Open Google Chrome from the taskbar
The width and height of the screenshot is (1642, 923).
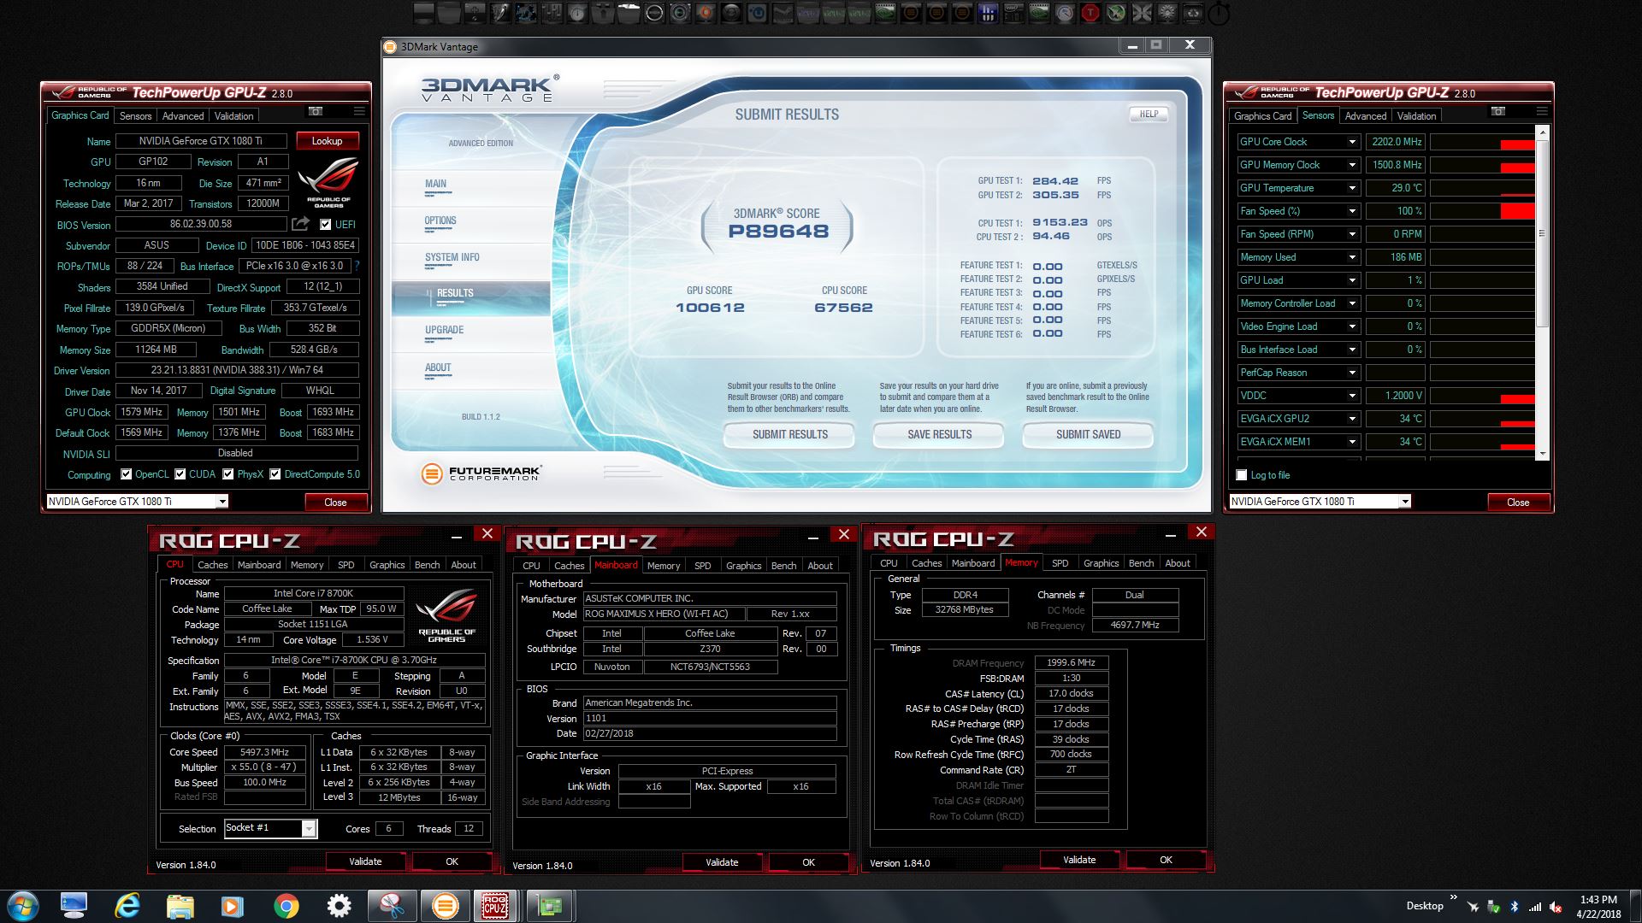coord(286,906)
